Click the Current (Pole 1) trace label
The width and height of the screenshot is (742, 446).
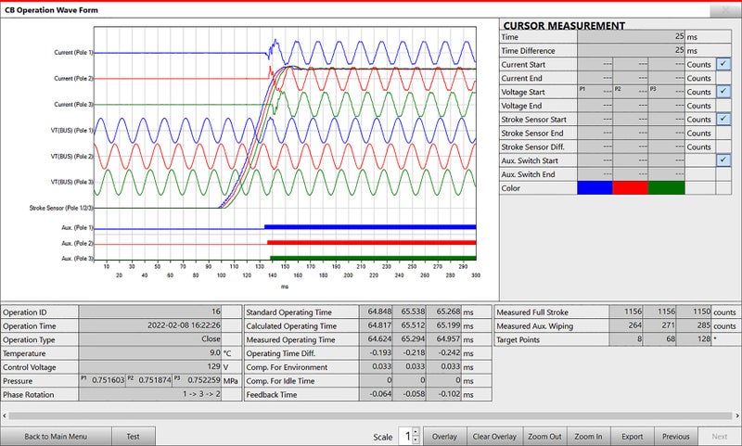click(73, 53)
